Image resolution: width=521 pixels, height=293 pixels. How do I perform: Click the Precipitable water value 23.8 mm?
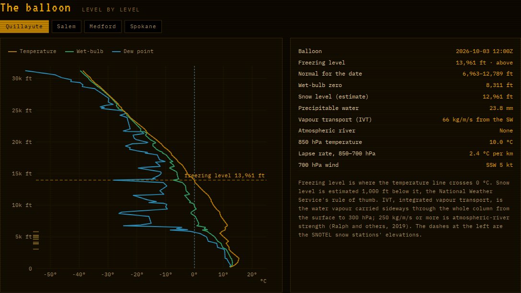(x=501, y=108)
